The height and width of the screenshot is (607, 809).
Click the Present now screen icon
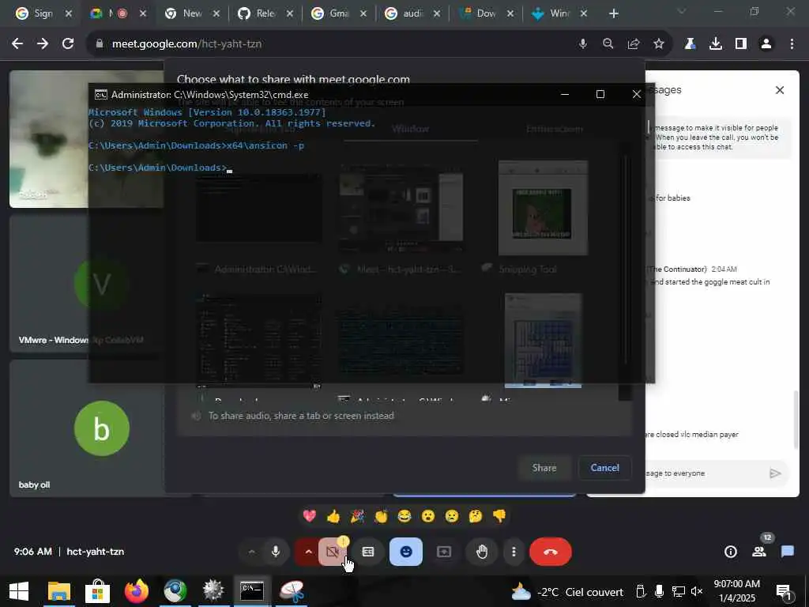(x=444, y=552)
